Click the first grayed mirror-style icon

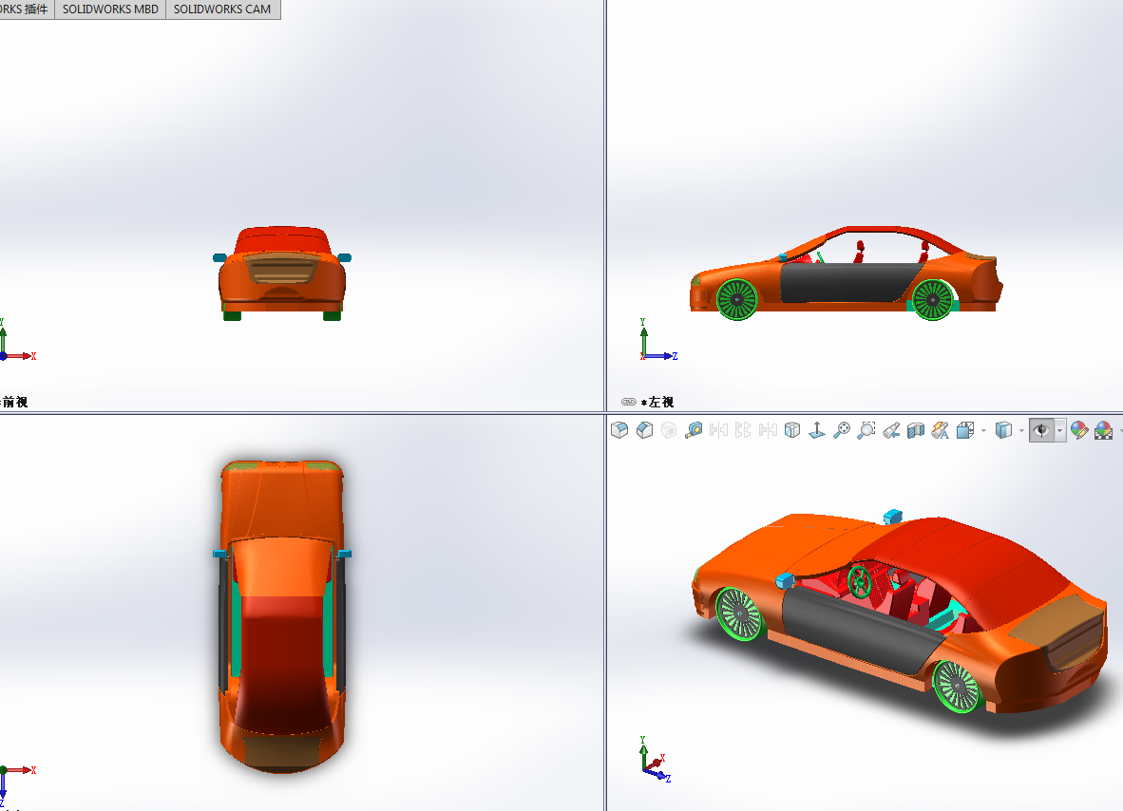718,429
